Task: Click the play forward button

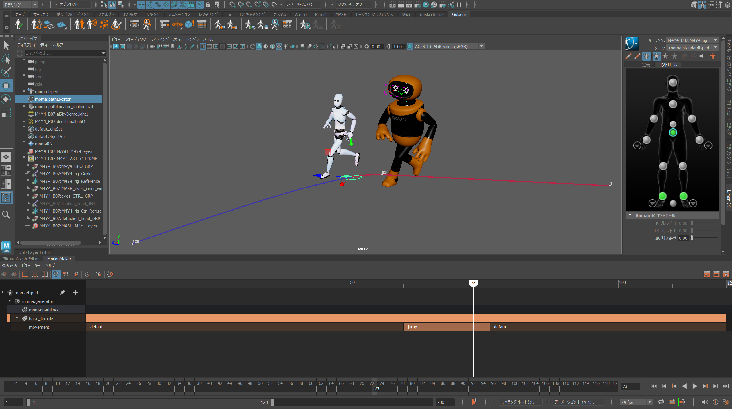Action: [694, 386]
